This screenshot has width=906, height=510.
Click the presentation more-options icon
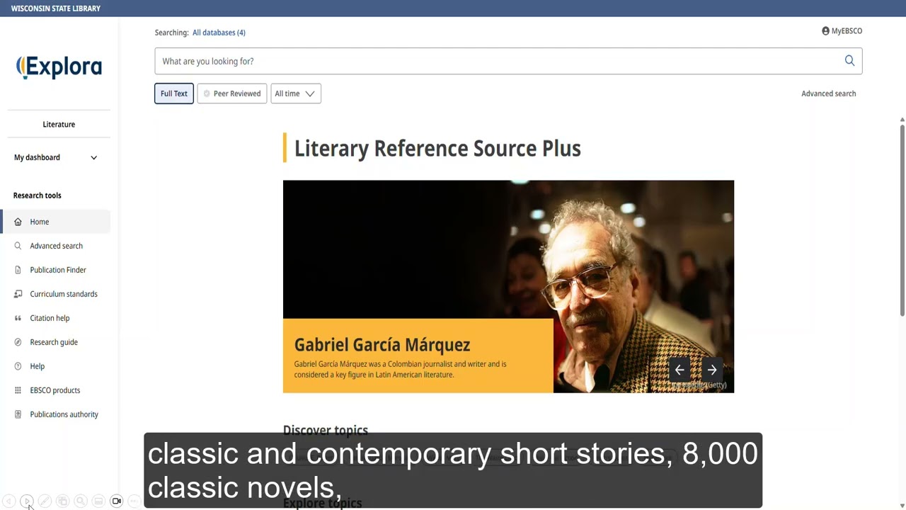(134, 501)
